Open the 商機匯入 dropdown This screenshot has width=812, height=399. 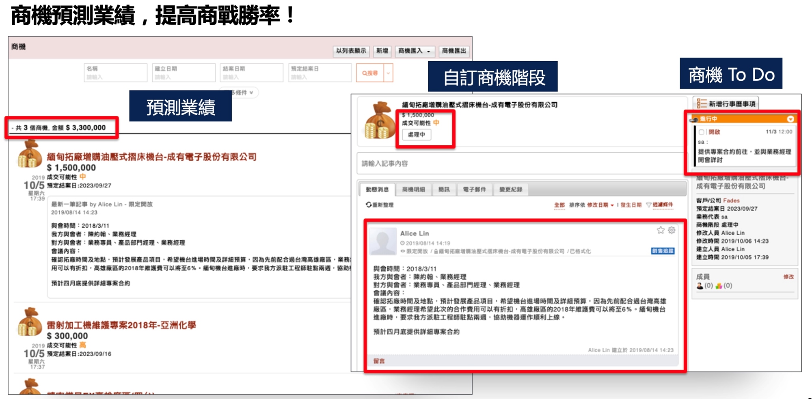(x=414, y=51)
